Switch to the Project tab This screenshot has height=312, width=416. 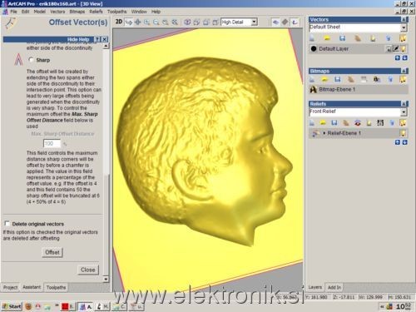pos(11,288)
